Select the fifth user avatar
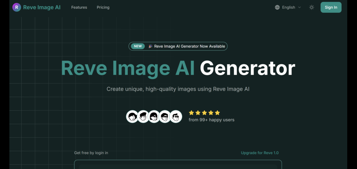 tap(176, 116)
